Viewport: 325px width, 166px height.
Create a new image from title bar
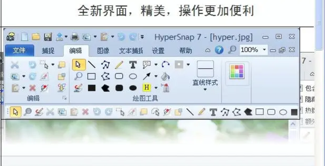tap(25, 37)
